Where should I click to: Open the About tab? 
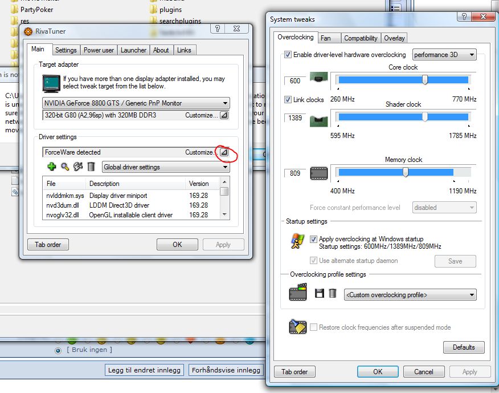pyautogui.click(x=161, y=50)
